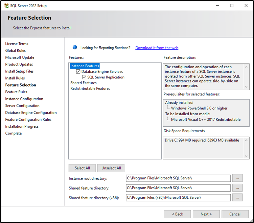
Task: Click the Already installed prerequisites heading
Action: pyautogui.click(x=179, y=103)
